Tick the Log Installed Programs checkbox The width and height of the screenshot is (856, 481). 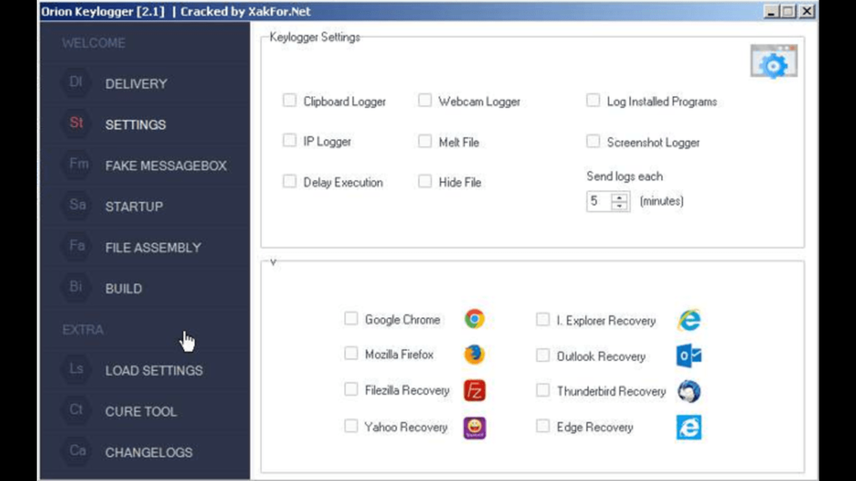coord(593,100)
